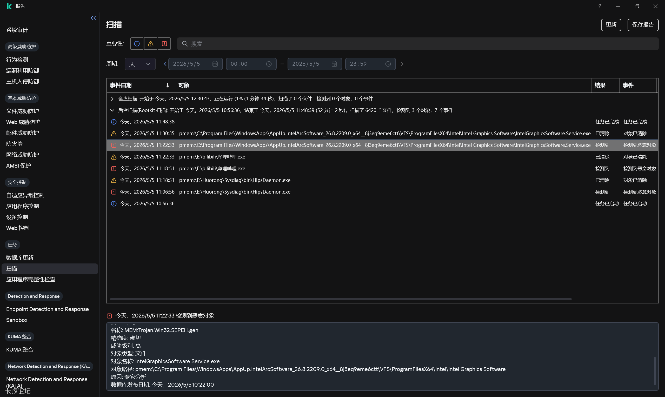The width and height of the screenshot is (665, 397).
Task: Collapse the 后台扫描(Rootkit 扫描) group
Action: [x=112, y=110]
